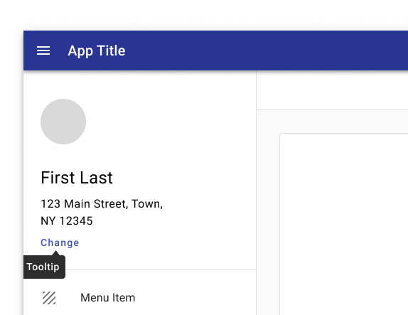Click empty drawer space right of avatar
Viewport: 408px width, 315px height.
pos(169,122)
